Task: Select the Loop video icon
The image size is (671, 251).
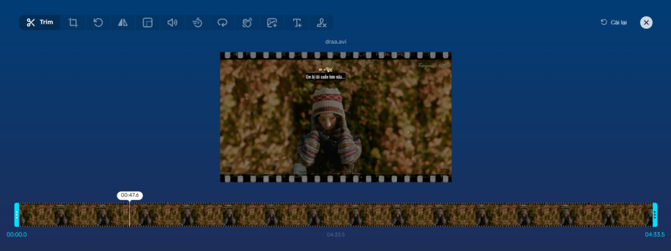Action: [x=222, y=23]
